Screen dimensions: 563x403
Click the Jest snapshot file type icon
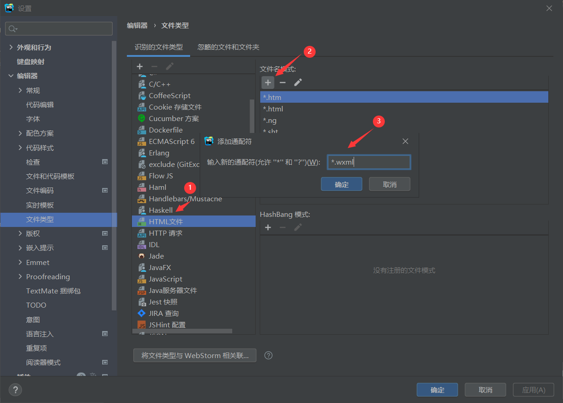(x=142, y=302)
